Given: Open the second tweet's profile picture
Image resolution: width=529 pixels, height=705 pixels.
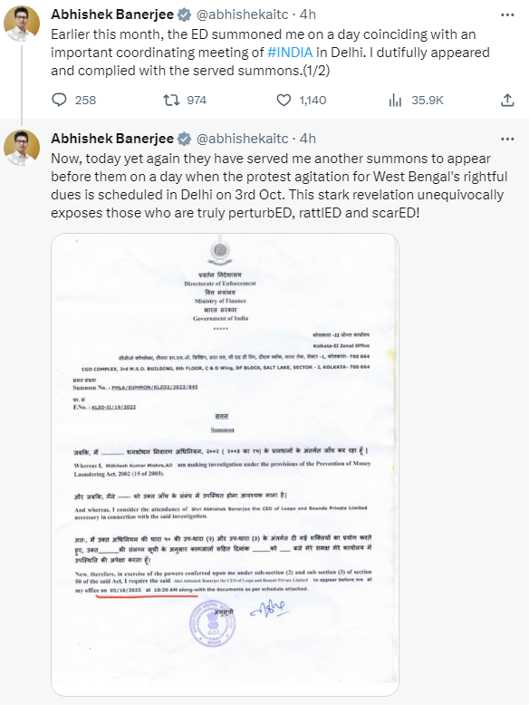Looking at the screenshot, I should 22,148.
